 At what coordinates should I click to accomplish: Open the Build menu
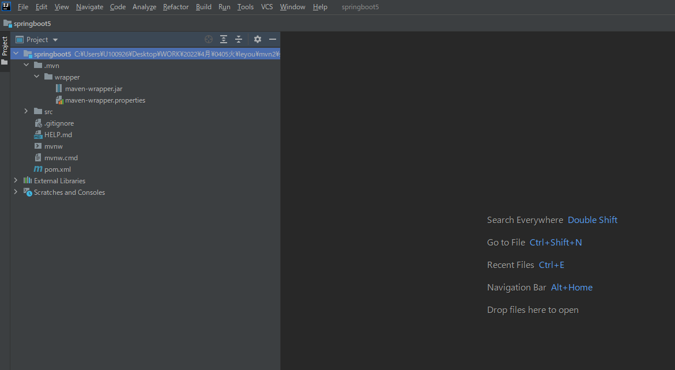[203, 7]
